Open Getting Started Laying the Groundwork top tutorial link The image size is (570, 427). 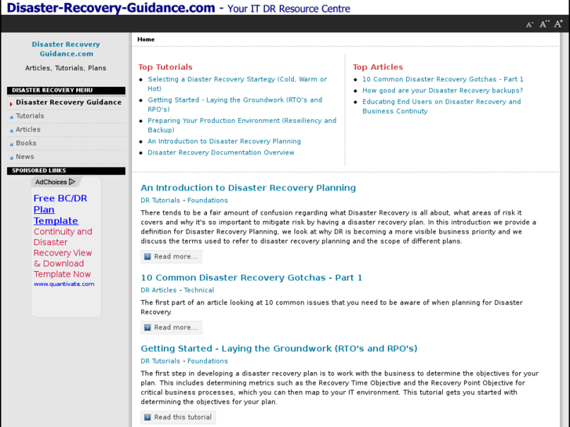(235, 105)
